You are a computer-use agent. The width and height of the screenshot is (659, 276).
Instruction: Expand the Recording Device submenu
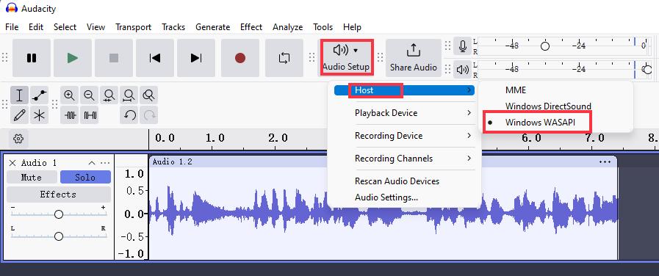[x=404, y=136]
